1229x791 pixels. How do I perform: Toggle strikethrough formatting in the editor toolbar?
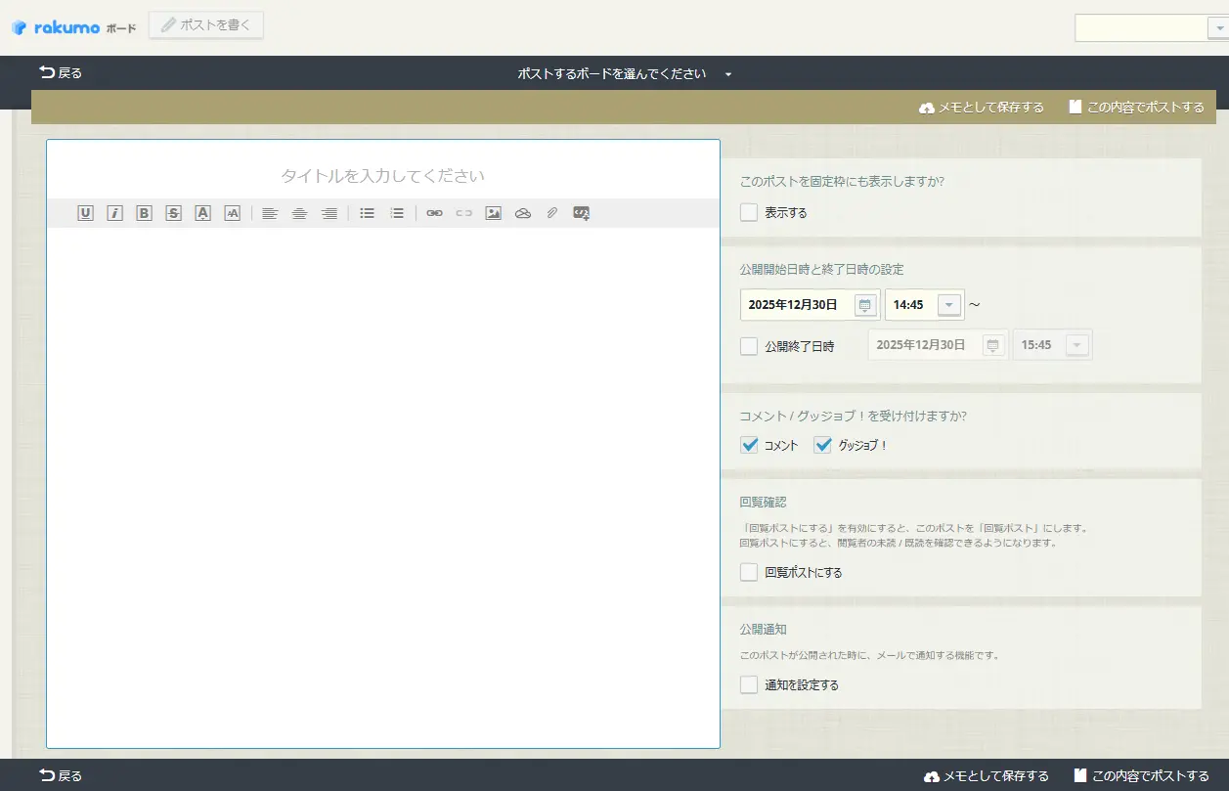(x=173, y=213)
